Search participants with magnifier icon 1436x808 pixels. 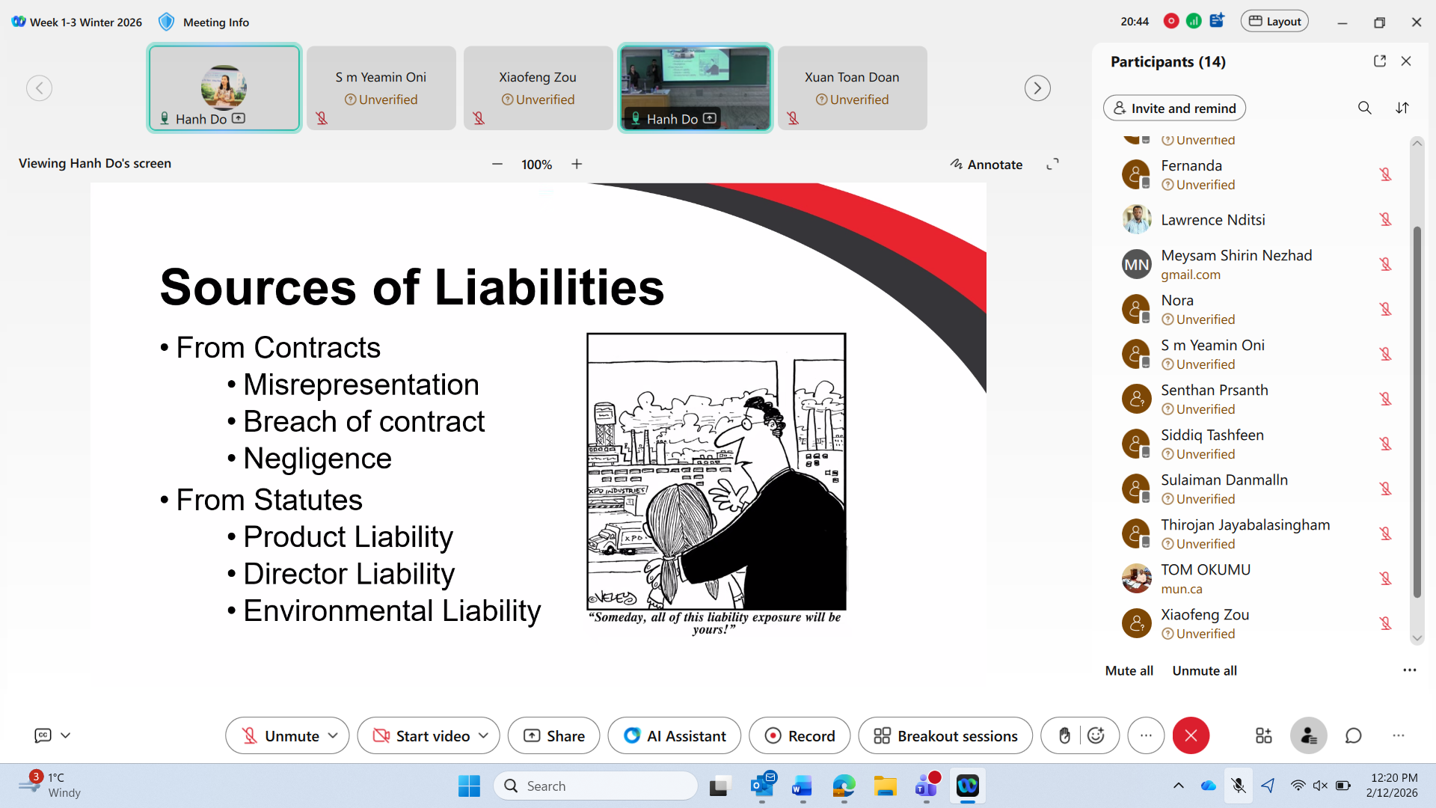pos(1364,108)
